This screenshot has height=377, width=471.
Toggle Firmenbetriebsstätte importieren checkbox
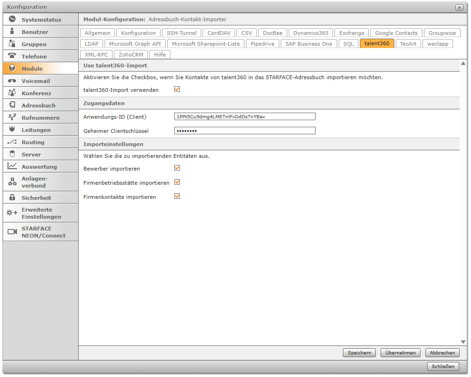tap(177, 182)
